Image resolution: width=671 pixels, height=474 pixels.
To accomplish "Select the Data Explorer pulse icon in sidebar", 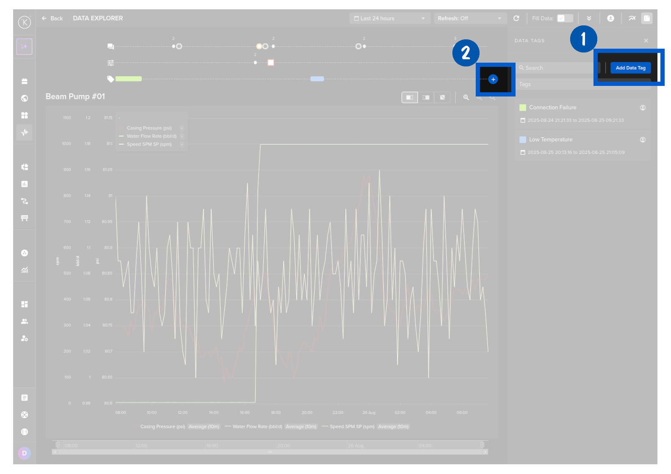I will tap(25, 132).
